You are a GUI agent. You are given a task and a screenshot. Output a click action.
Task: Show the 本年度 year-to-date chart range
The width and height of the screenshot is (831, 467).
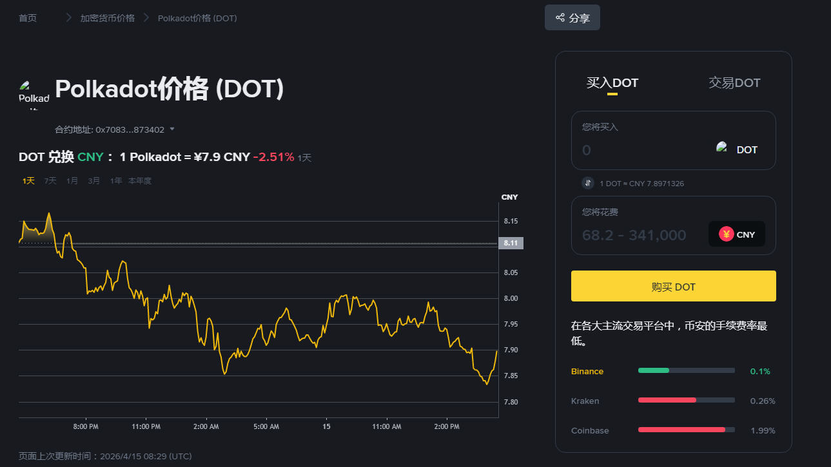click(140, 181)
